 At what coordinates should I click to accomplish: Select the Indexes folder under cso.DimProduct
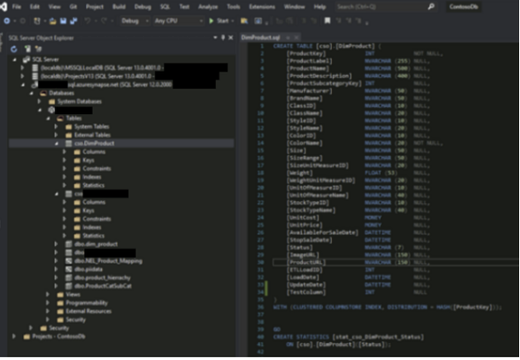point(92,177)
